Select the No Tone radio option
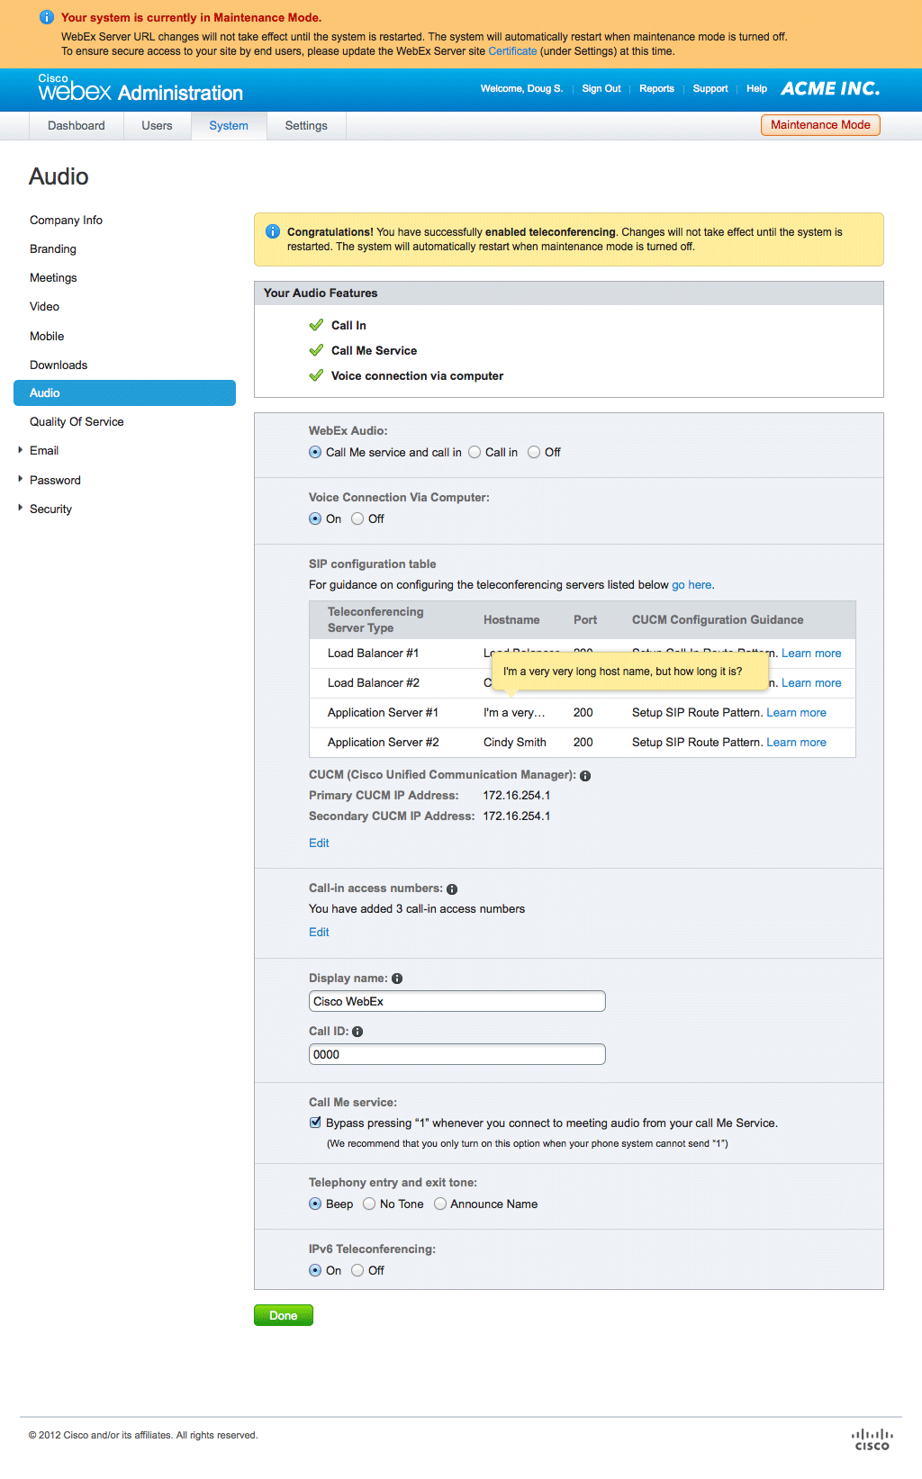922x1479 pixels. pos(369,1204)
